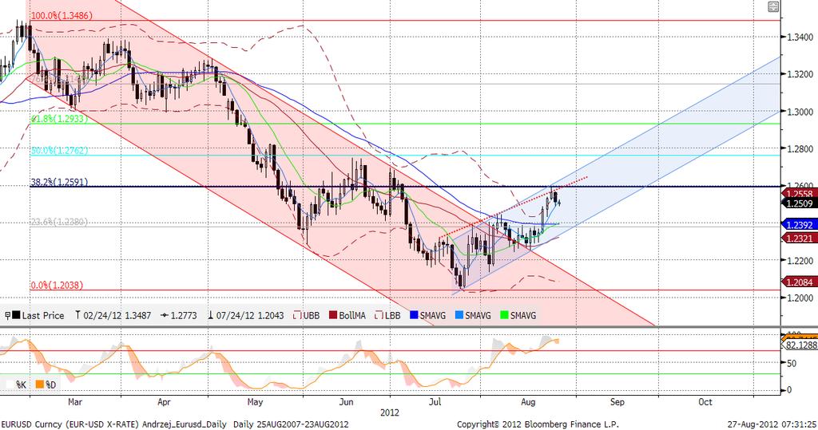818x430 pixels.
Task: Click the 50 level on stochastic axis
Action: pyautogui.click(x=791, y=363)
